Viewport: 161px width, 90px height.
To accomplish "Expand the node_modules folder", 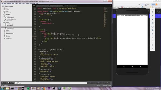I will pos(3,21).
